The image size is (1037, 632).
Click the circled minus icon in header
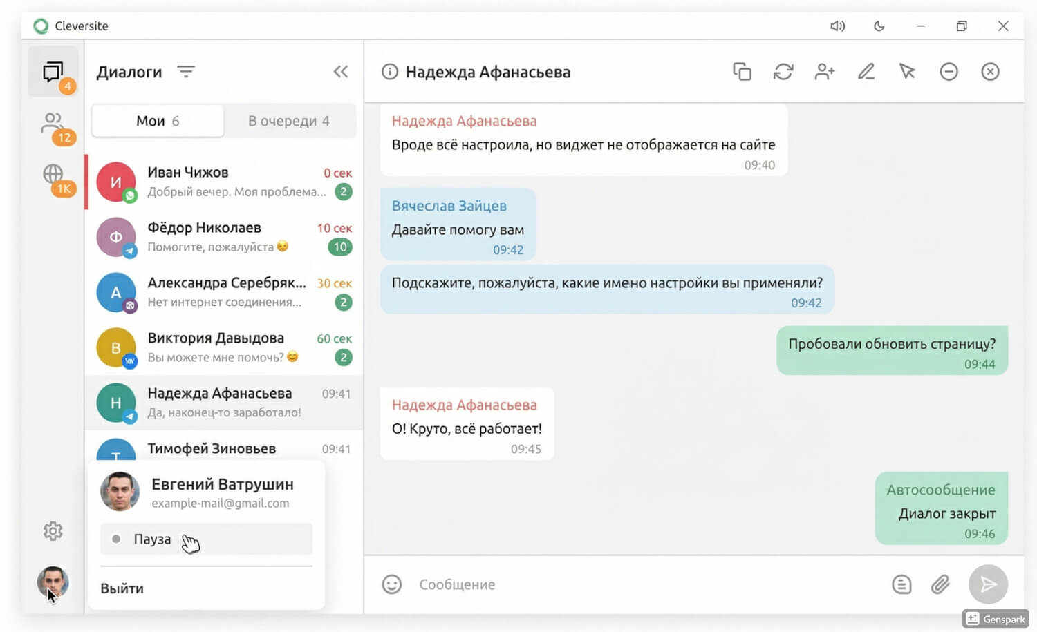pyautogui.click(x=949, y=72)
